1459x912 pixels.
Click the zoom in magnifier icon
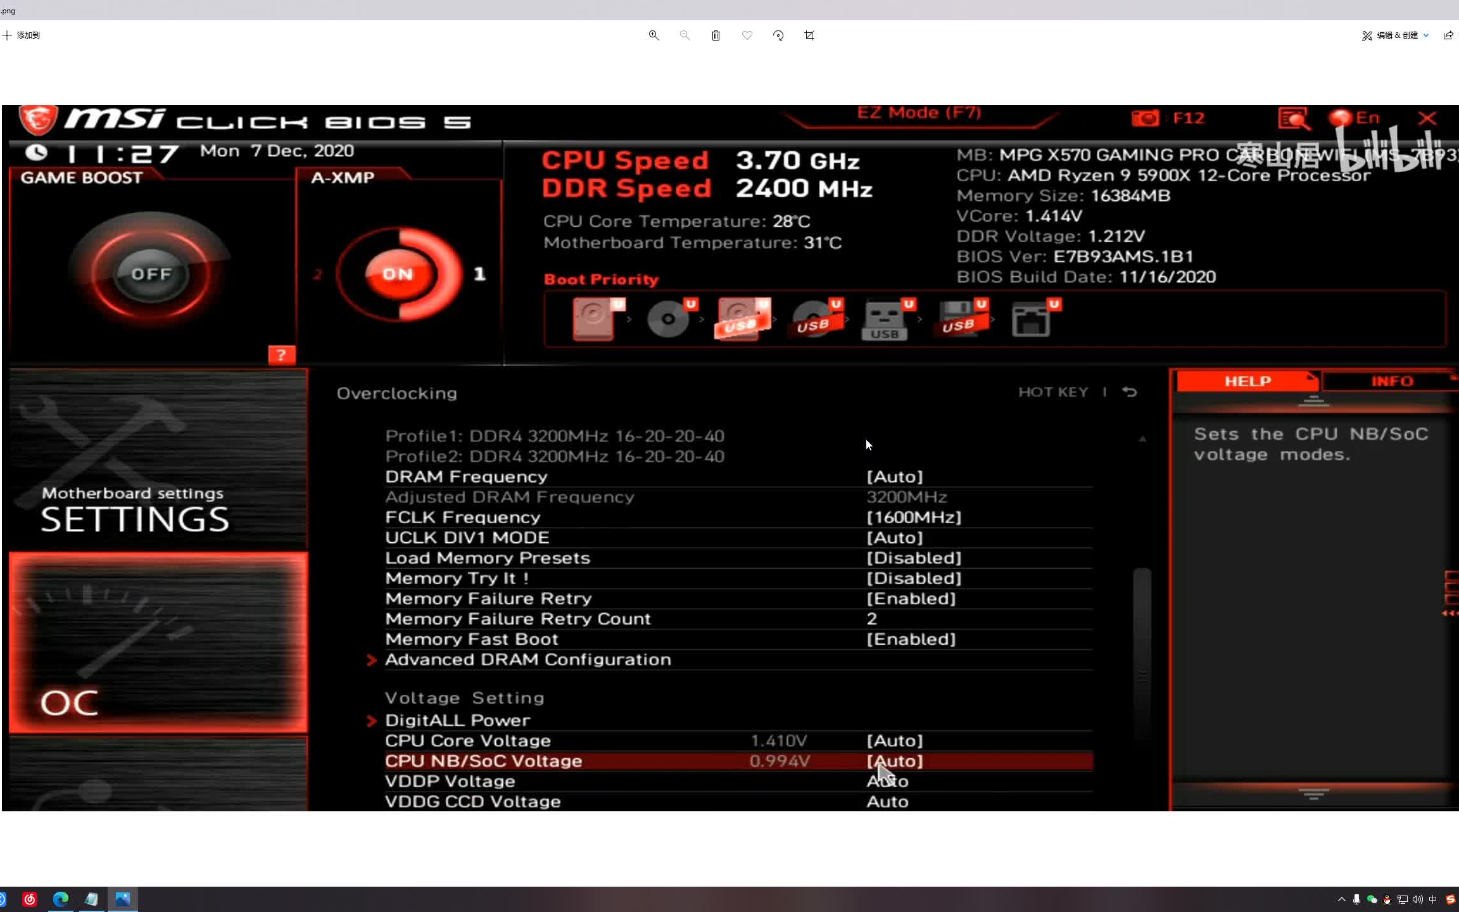pyautogui.click(x=654, y=35)
